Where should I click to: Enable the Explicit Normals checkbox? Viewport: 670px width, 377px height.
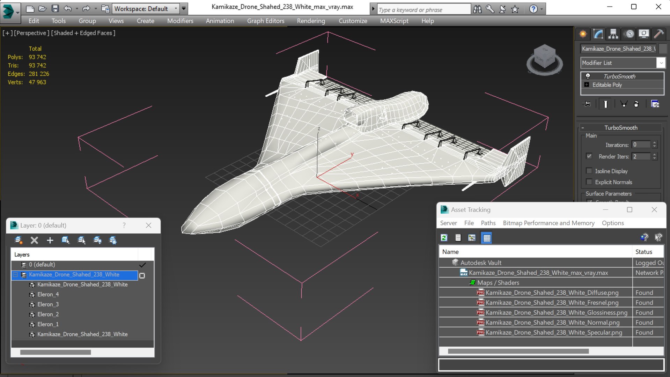(589, 182)
